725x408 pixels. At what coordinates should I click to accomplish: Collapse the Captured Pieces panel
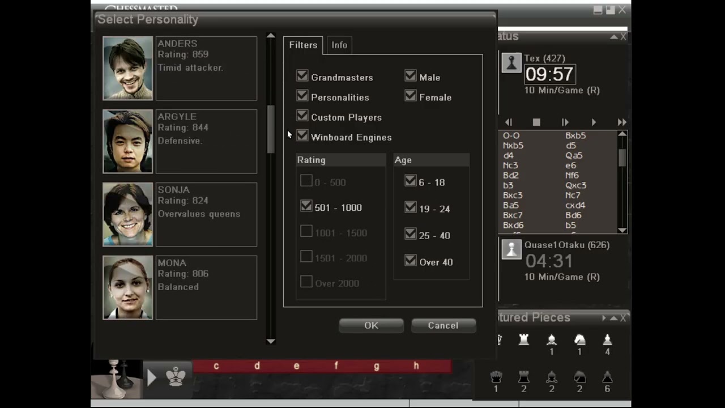tap(614, 318)
